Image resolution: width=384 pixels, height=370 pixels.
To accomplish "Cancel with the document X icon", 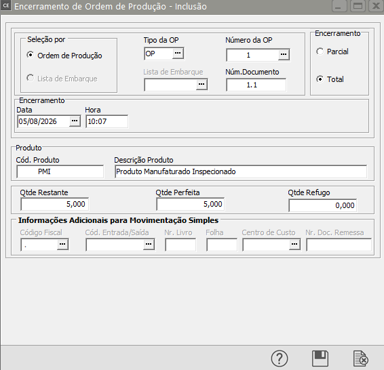I will tap(361, 358).
